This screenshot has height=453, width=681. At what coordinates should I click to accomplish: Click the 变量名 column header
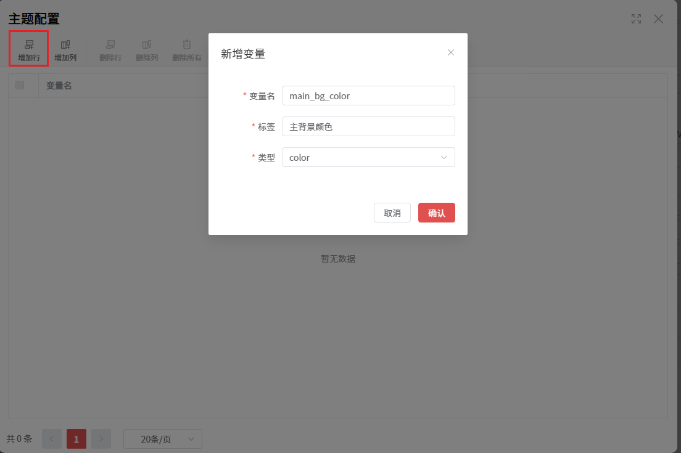[x=59, y=86]
